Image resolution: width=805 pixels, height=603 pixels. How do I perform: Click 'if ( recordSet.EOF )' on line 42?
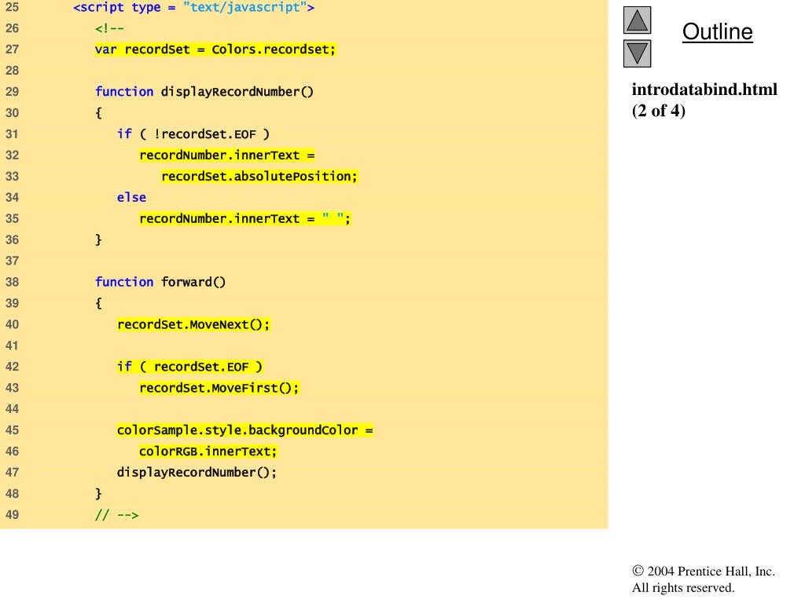pyautogui.click(x=189, y=367)
